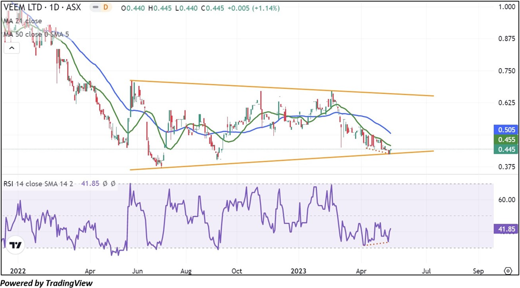Select the RSI 14 close indicator legend

pos(38,183)
